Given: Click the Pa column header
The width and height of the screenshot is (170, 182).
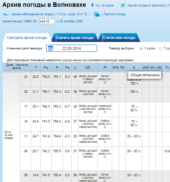Looking at the screenshot, I should pos(67,67).
